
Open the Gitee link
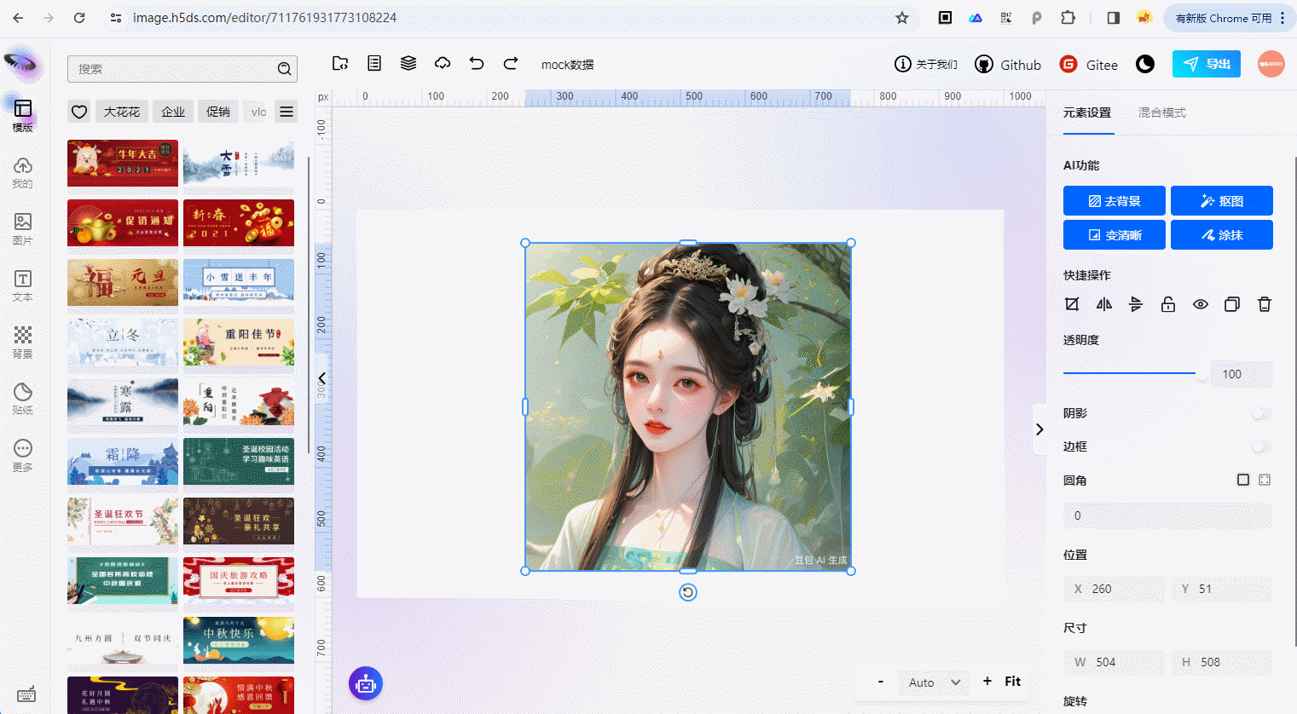click(1089, 65)
